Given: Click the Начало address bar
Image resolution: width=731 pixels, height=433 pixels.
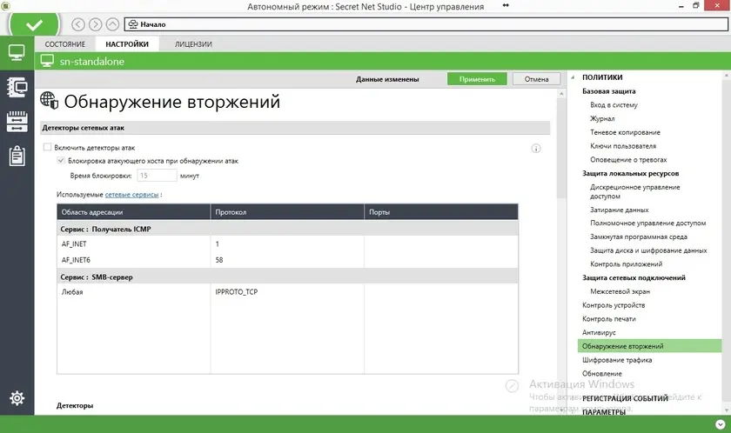Looking at the screenshot, I should click(426, 24).
